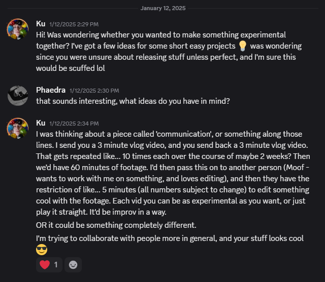Screen dimensions: 325x282
Task: Click the light bulb emoji in Ku's message
Action: click(243, 46)
